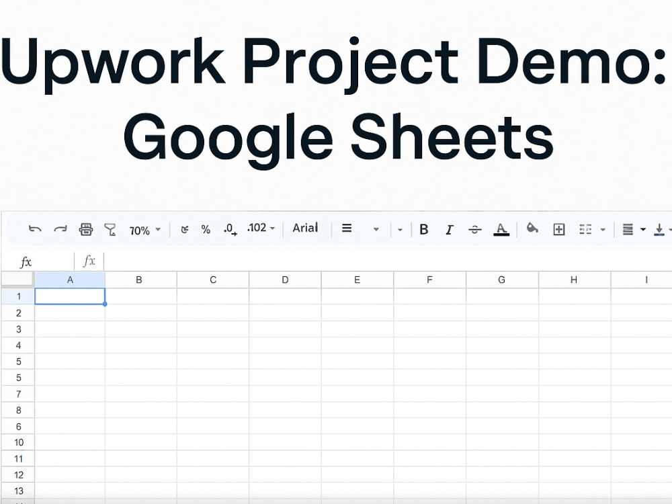The height and width of the screenshot is (504, 672).
Task: Open the borders tool
Action: pos(559,229)
